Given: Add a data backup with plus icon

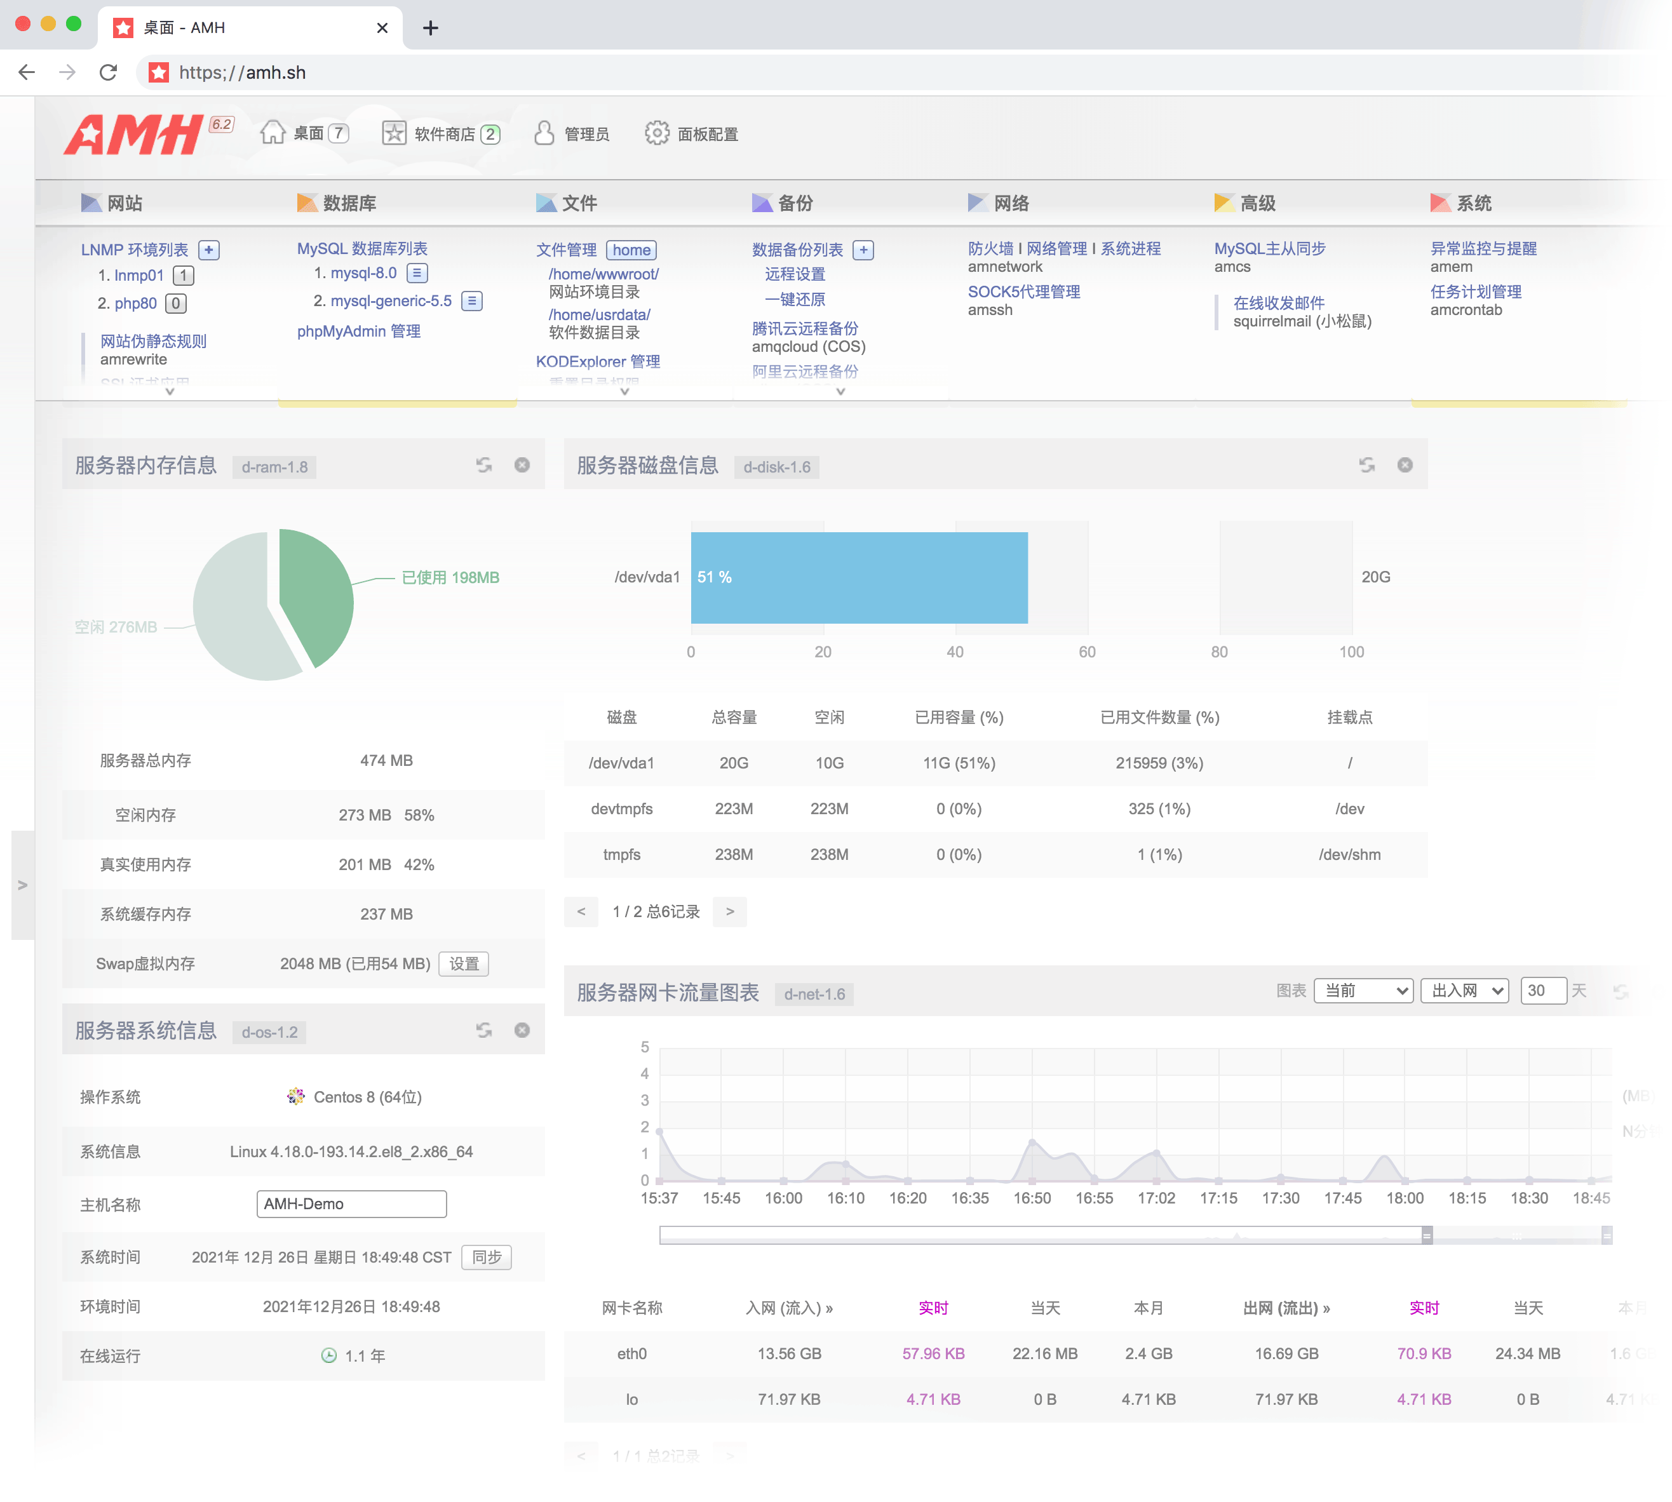Looking at the screenshot, I should (864, 250).
